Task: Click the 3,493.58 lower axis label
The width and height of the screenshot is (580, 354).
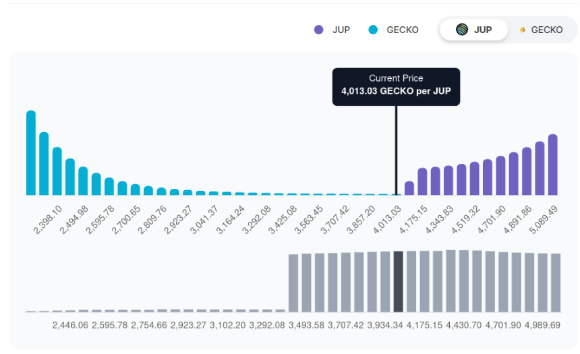Action: point(306,326)
